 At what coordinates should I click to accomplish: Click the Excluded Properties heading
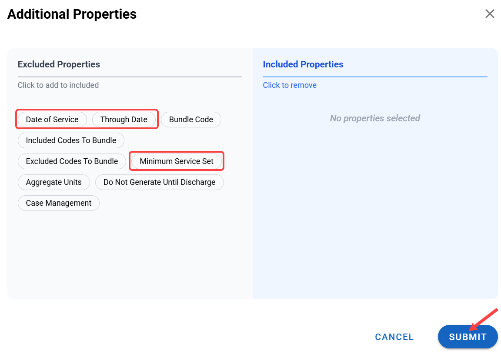(59, 64)
